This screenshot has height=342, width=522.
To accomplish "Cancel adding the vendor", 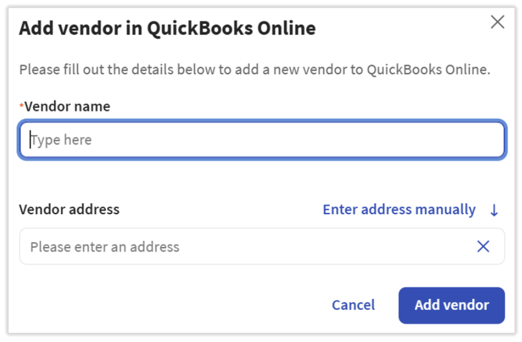I will (x=353, y=305).
